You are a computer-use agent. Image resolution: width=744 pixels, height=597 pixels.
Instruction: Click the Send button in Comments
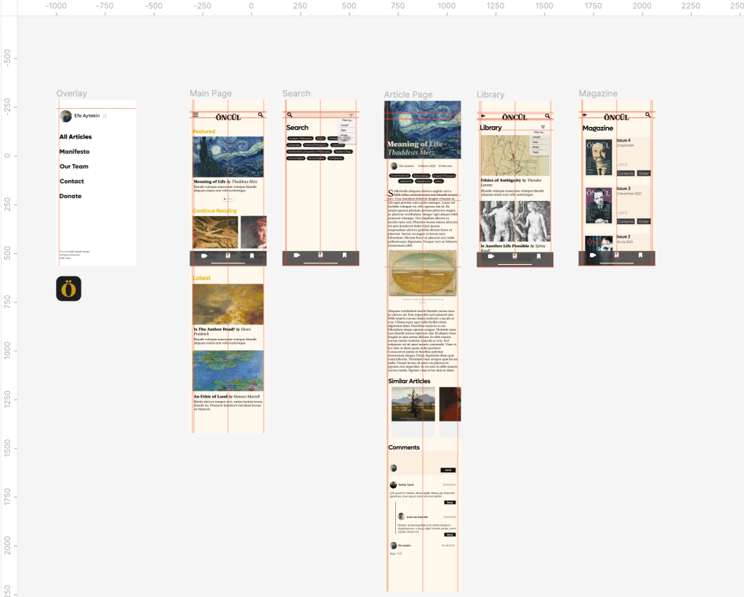[x=448, y=470]
